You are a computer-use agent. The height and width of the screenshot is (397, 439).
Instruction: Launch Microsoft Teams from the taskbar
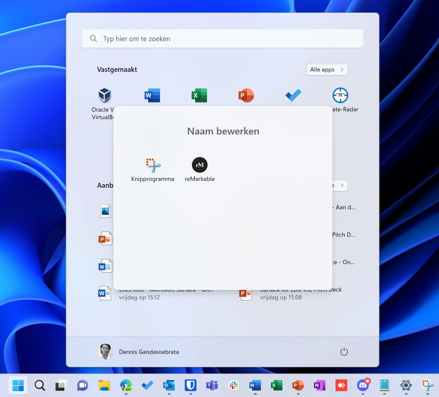pyautogui.click(x=212, y=385)
